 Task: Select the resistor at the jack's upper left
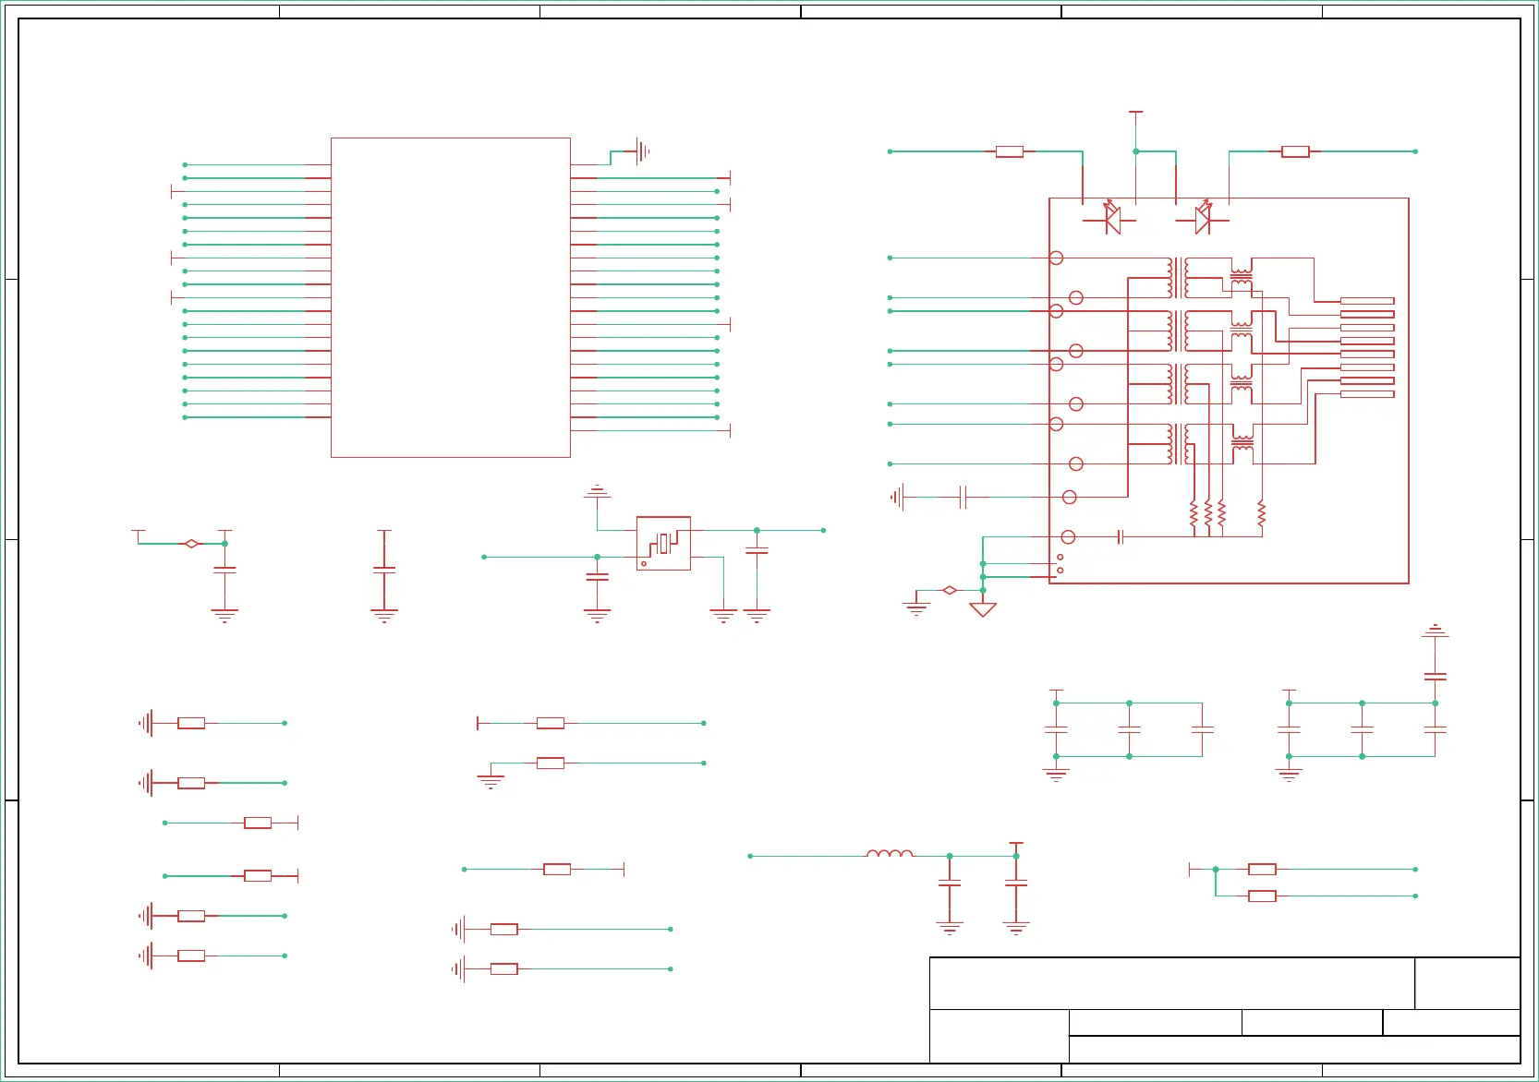coord(1010,151)
